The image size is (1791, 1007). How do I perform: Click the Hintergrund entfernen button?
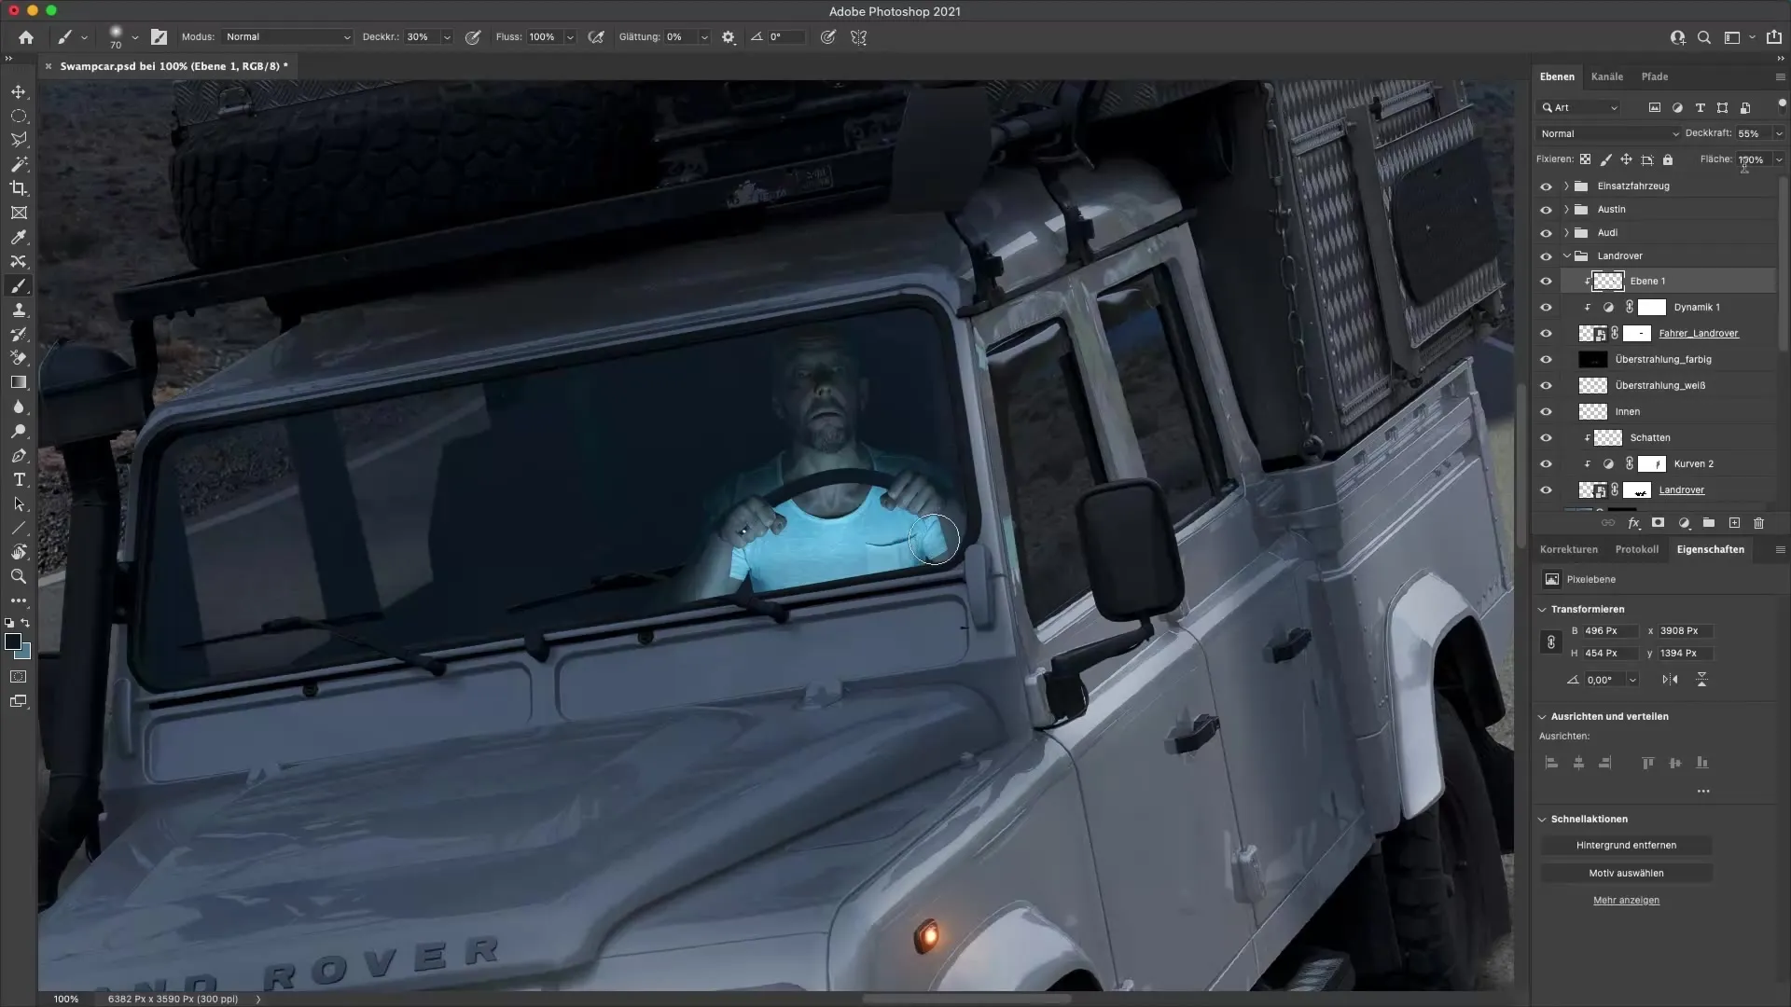[x=1626, y=845]
